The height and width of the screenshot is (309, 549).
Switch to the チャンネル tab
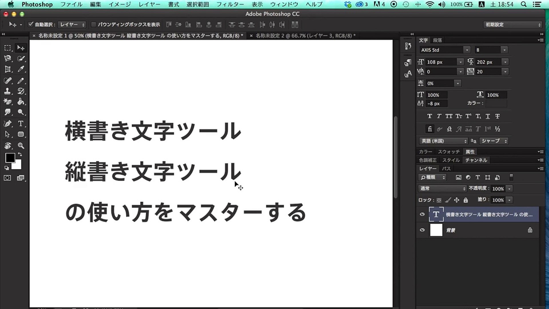click(x=476, y=160)
